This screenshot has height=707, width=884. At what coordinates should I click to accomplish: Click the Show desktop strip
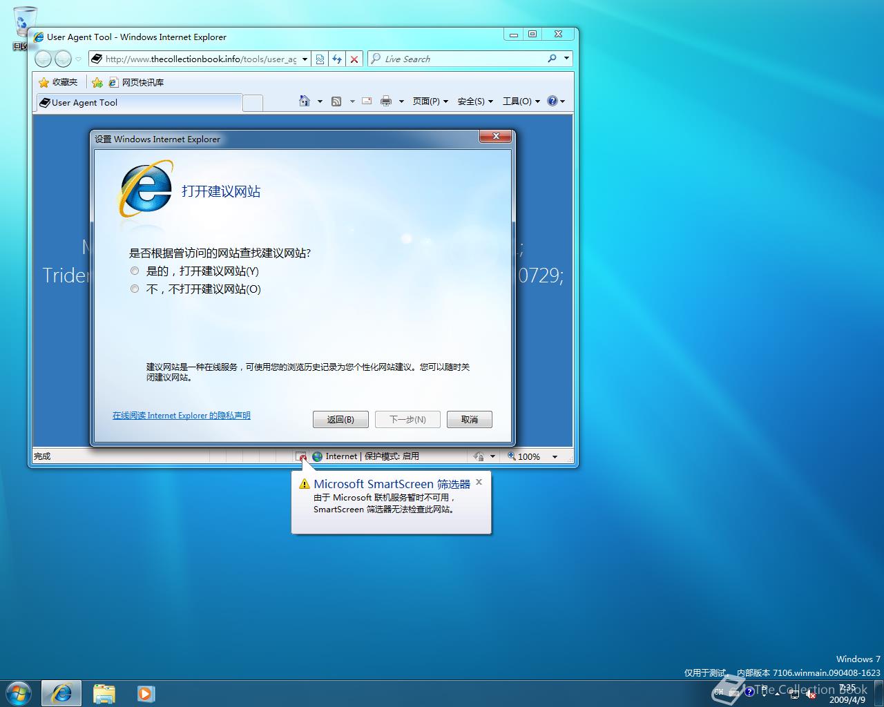(878, 693)
